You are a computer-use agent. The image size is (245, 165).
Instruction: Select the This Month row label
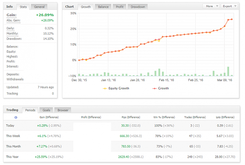[13, 147]
